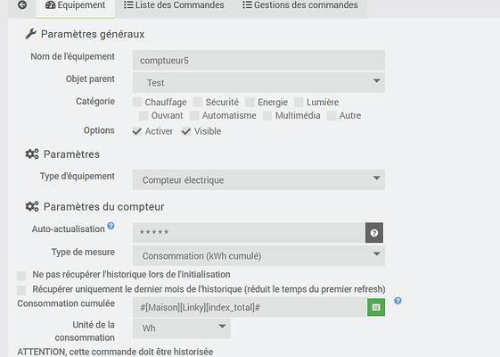Check the Chauffage category
The height and width of the screenshot is (357, 500).
[137, 102]
